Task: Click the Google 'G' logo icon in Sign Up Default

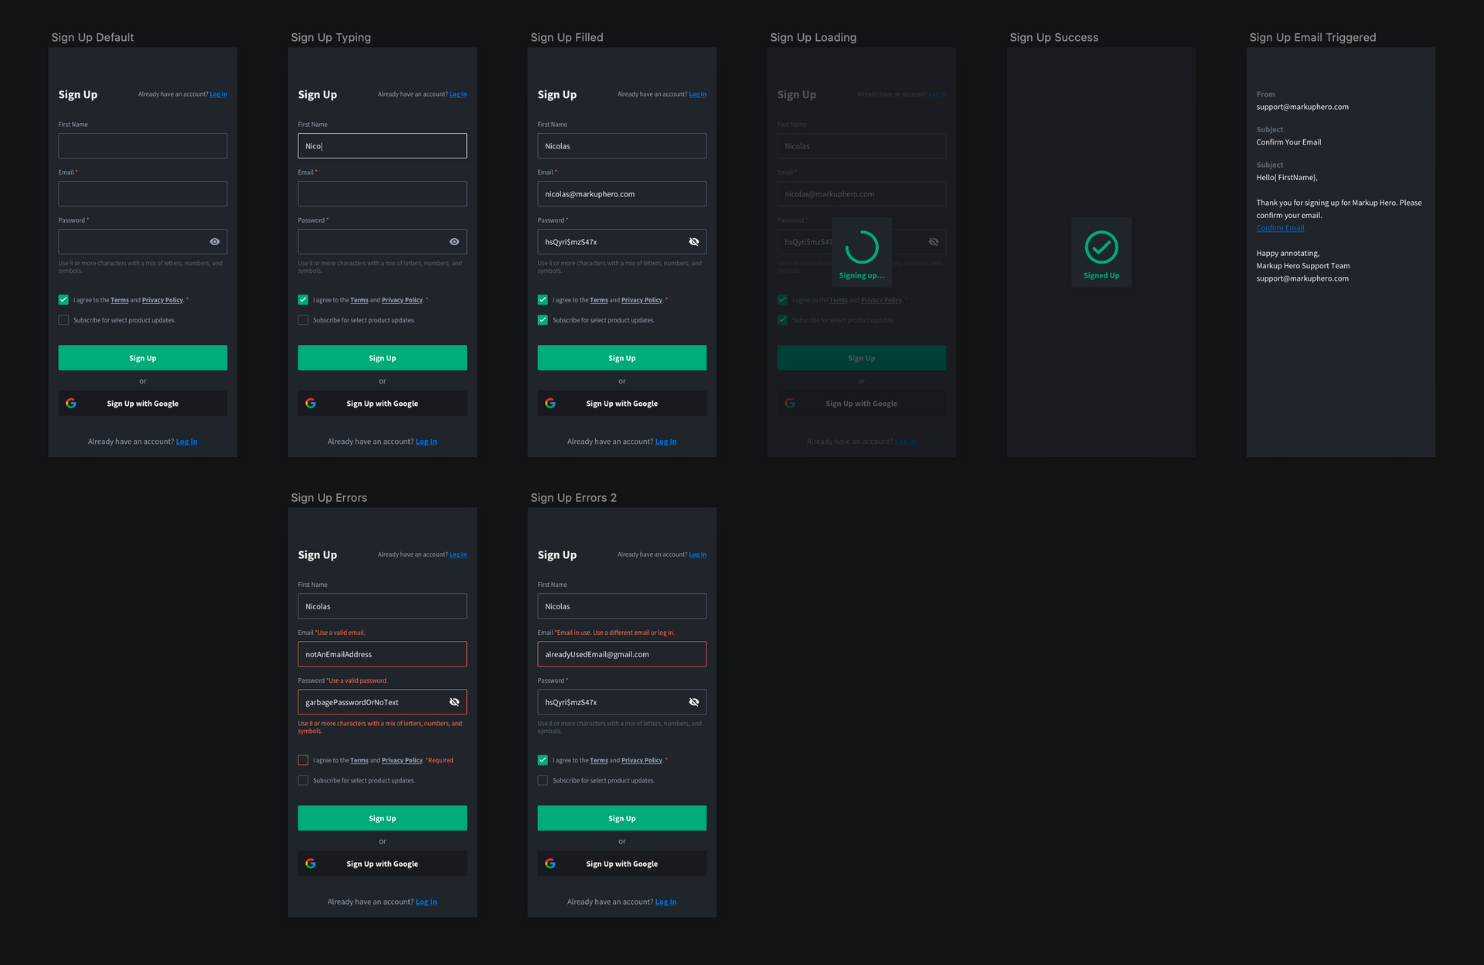Action: tap(71, 402)
